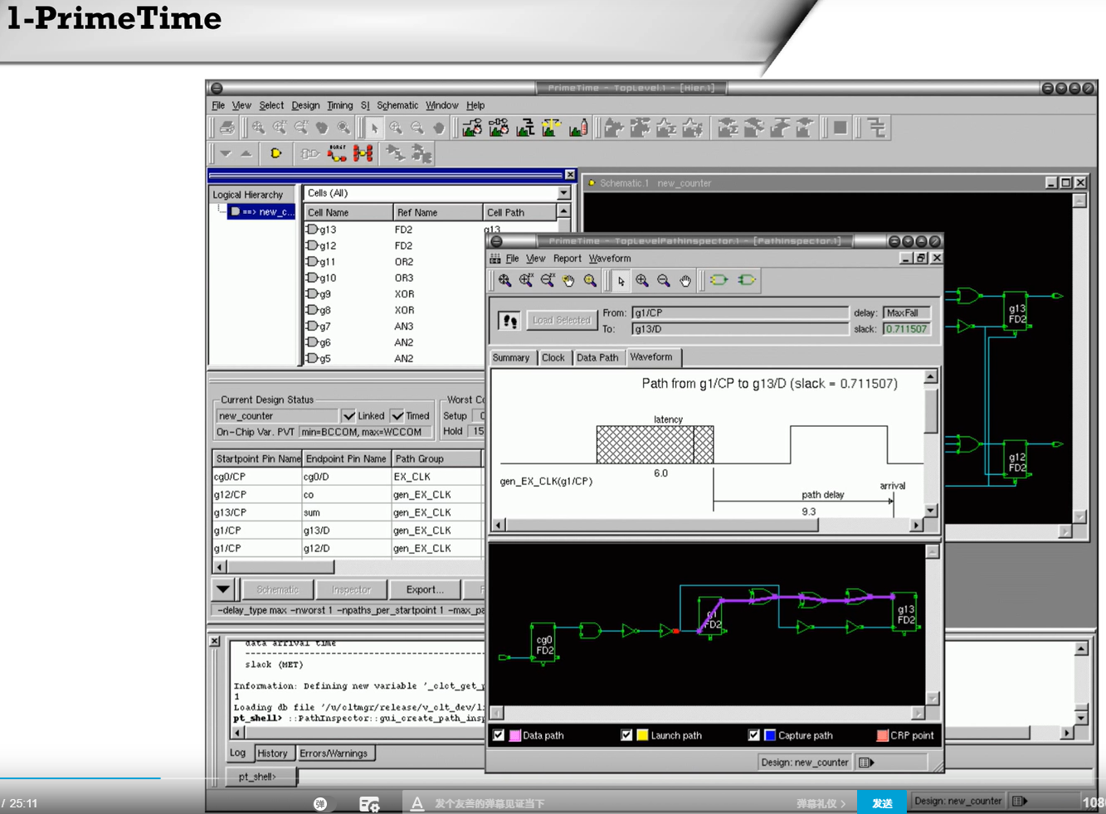Click the up triangle in second toolbar row
This screenshot has width=1106, height=814.
[246, 153]
